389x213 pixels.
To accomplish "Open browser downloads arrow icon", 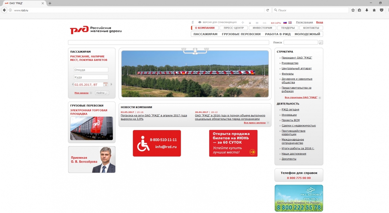I will pyautogui.click(x=367, y=10).
